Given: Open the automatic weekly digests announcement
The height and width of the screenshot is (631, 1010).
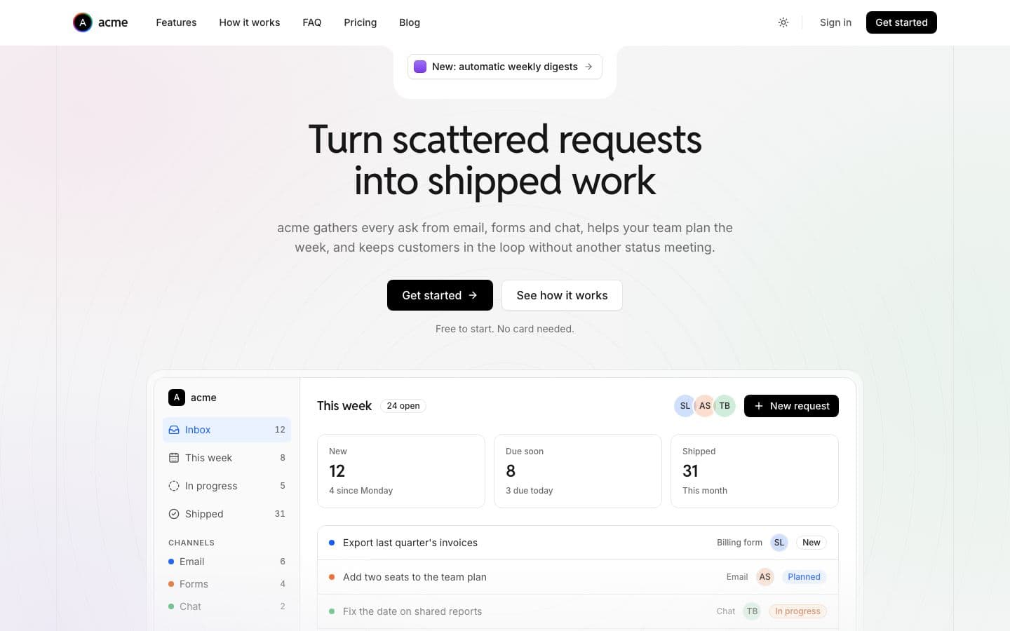Looking at the screenshot, I should pyautogui.click(x=505, y=67).
